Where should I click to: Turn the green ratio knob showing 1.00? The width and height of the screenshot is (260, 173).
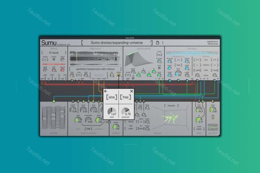pos(78,120)
